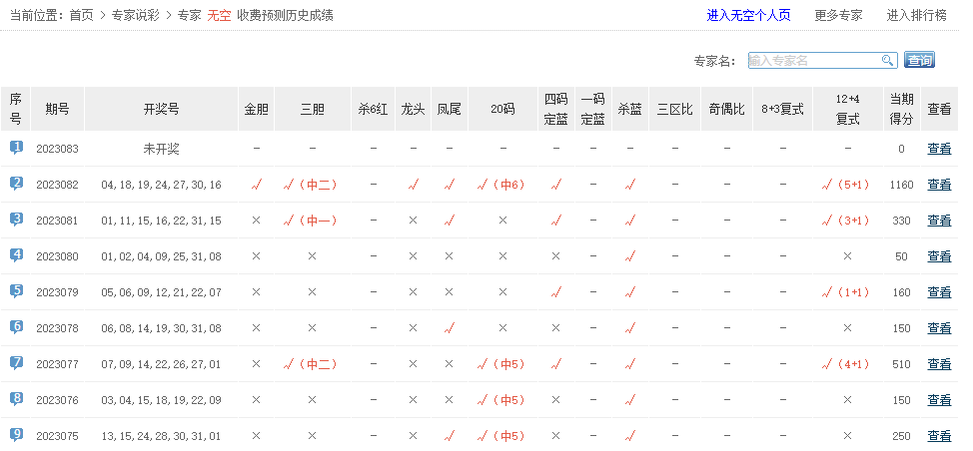This screenshot has height=451, width=973.
Task: Click the number 9 row badge icon
Action: click(x=16, y=435)
